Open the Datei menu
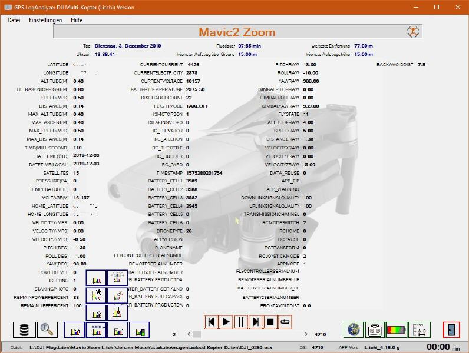469x353 pixels. pos(14,20)
